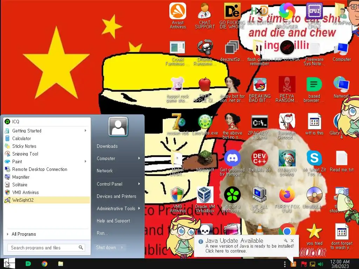Expand Getting Started submenu arrow
359x269 pixels.
(86, 131)
